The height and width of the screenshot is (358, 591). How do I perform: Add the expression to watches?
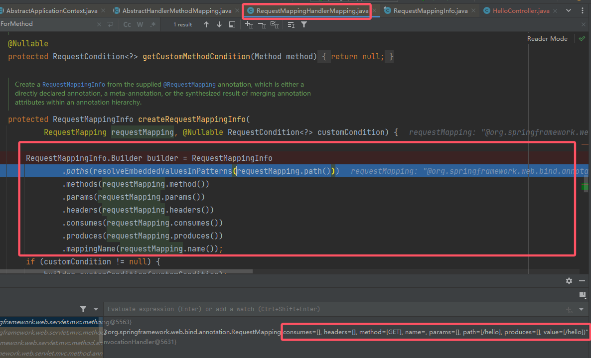pos(569,309)
